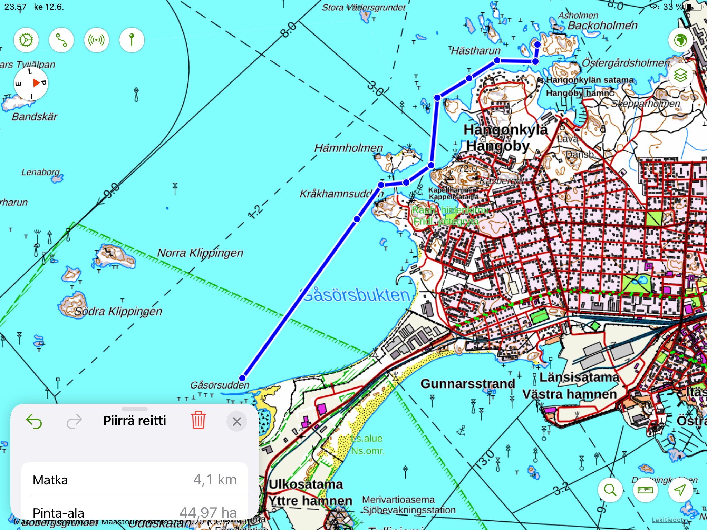Tap the route drawing tool icon
707x530 pixels.
click(61, 40)
